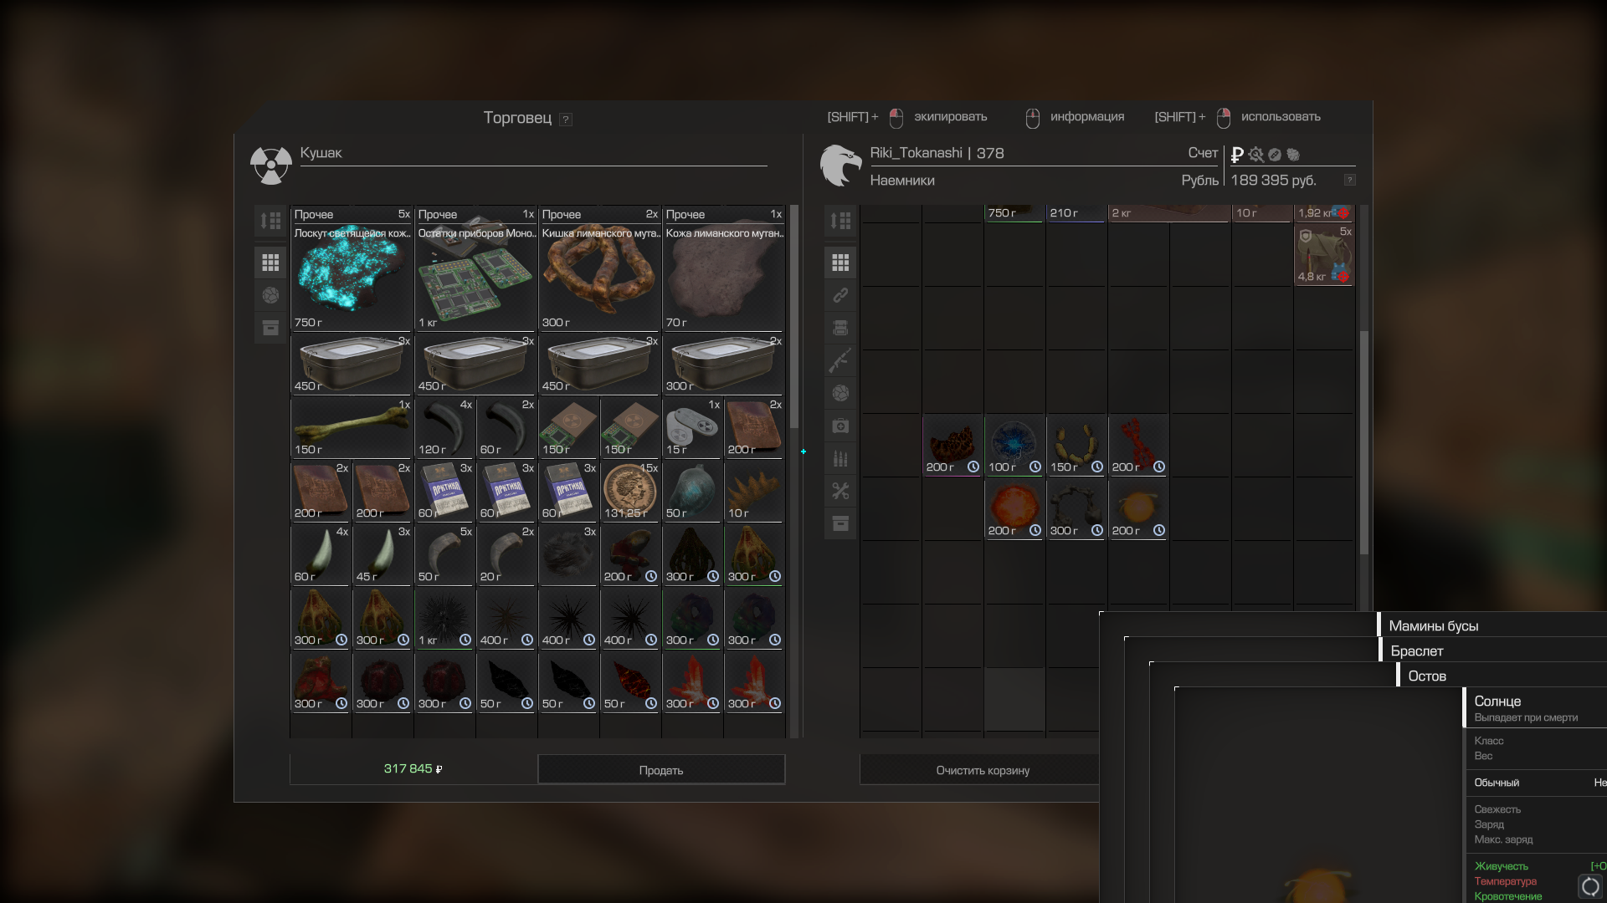The width and height of the screenshot is (1607, 903).
Task: Select the black claw stack 2x 60 г
Action: point(506,427)
